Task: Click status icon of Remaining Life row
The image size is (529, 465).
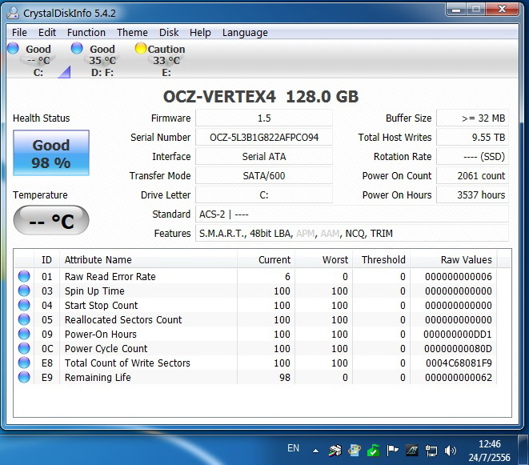Action: (x=24, y=377)
